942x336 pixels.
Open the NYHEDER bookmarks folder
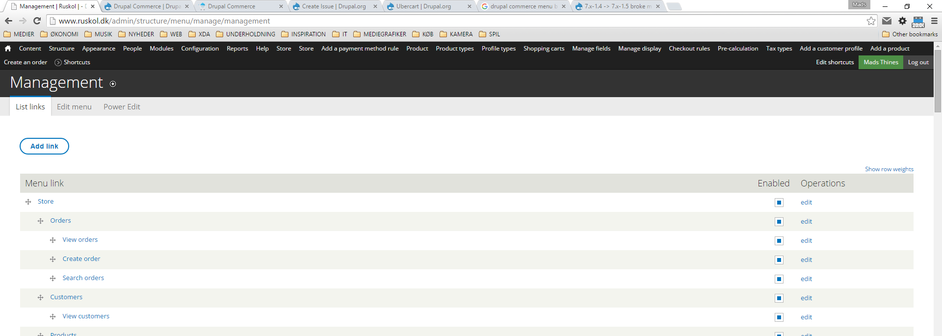(x=136, y=34)
